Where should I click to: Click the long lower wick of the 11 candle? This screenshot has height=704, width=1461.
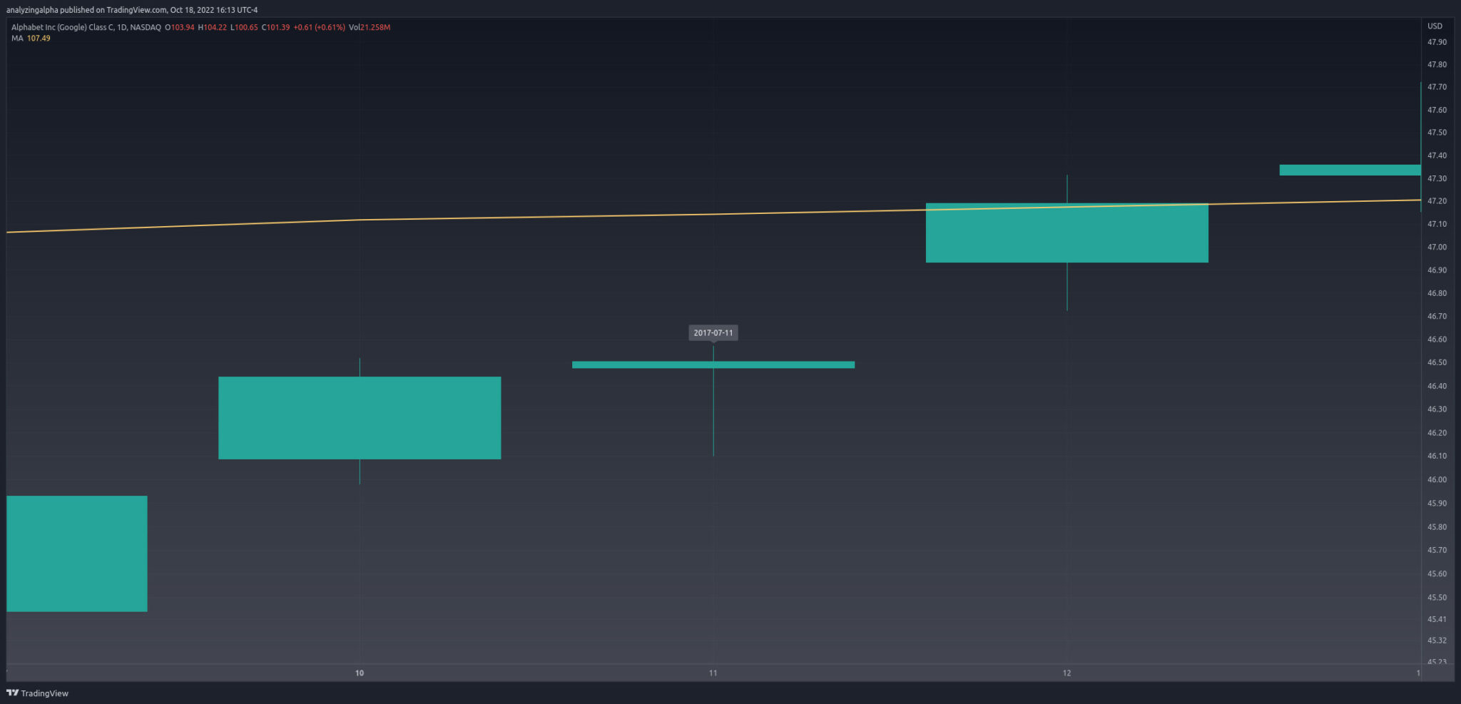click(713, 414)
